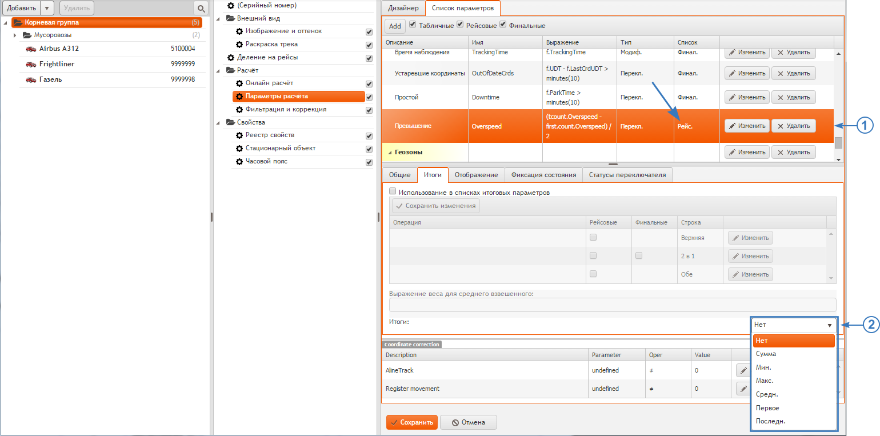Click the Airbus A312 vehicle icon
880x436 pixels.
point(31,49)
